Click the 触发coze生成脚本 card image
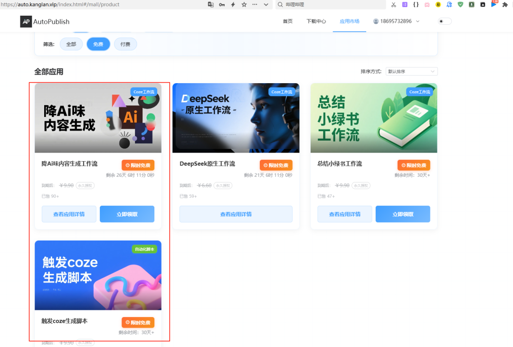The width and height of the screenshot is (513, 347). [x=98, y=275]
